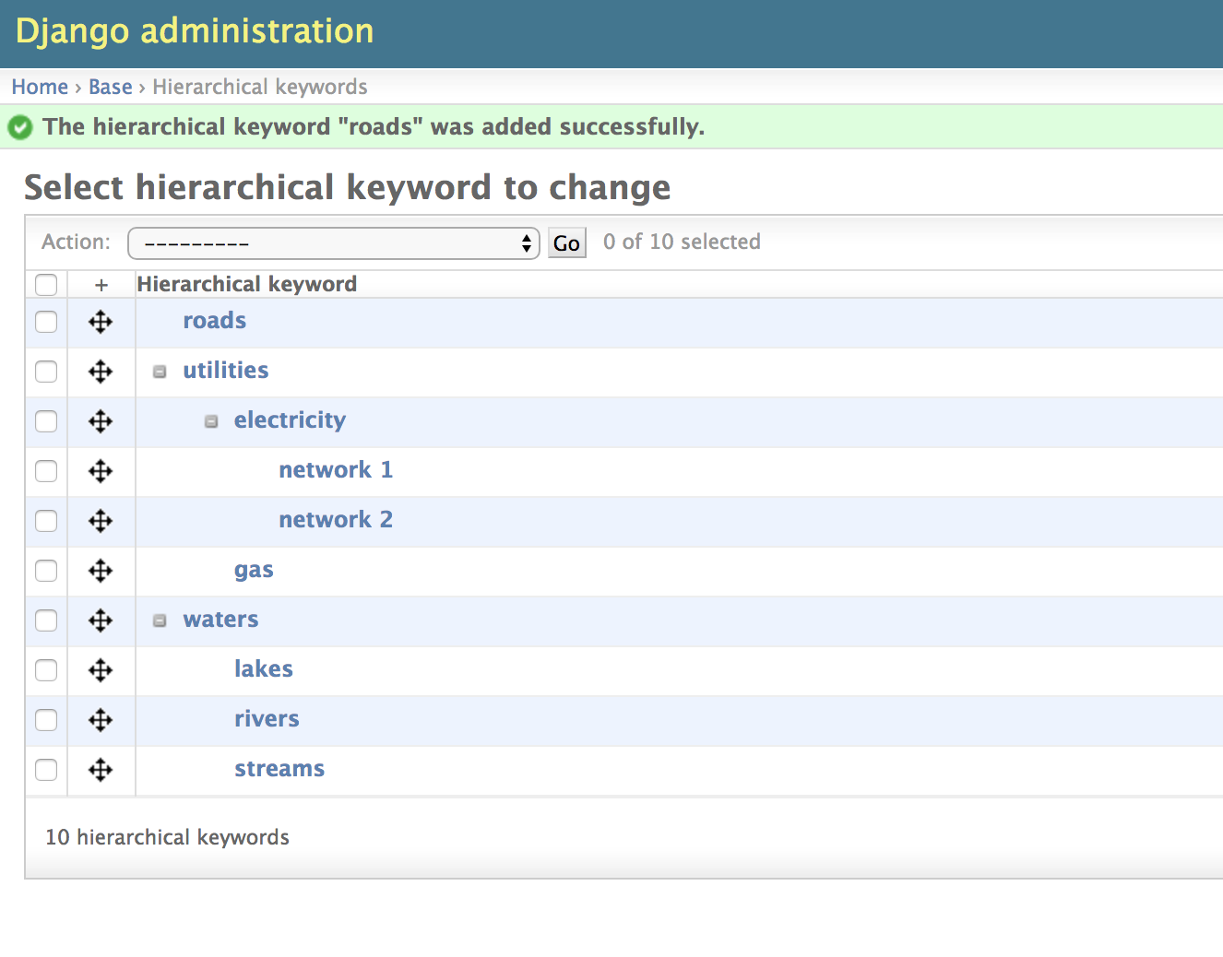Click the '10 hierarchical keywords' count text
Viewport: 1223px width, 957px height.
tap(167, 837)
